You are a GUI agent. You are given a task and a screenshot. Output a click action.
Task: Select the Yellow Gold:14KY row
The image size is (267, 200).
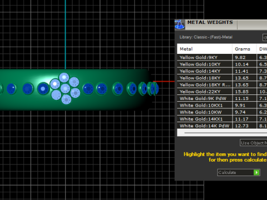222,71
